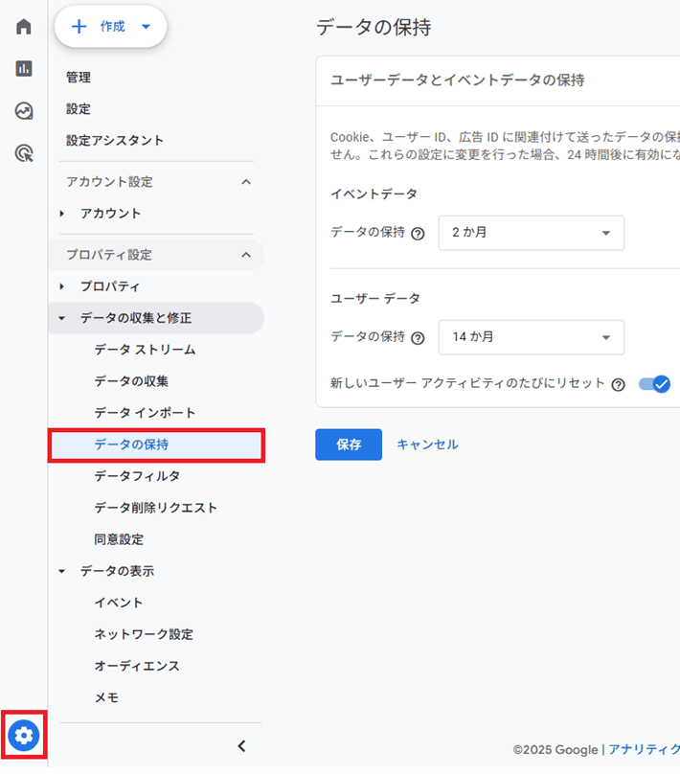Viewport: 680px width, 775px height.
Task: Open the 14 か月 user data dropdown
Action: [x=531, y=337]
